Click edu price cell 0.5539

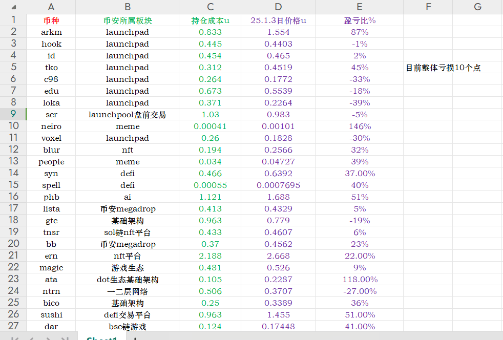278,91
